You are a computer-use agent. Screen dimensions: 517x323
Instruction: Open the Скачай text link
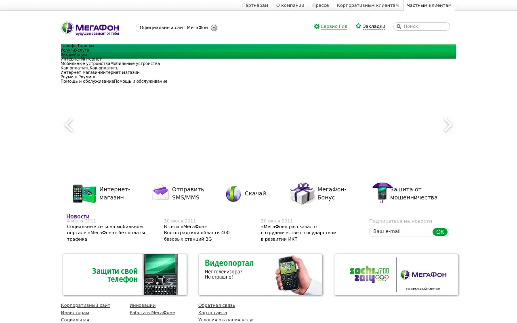[255, 193]
